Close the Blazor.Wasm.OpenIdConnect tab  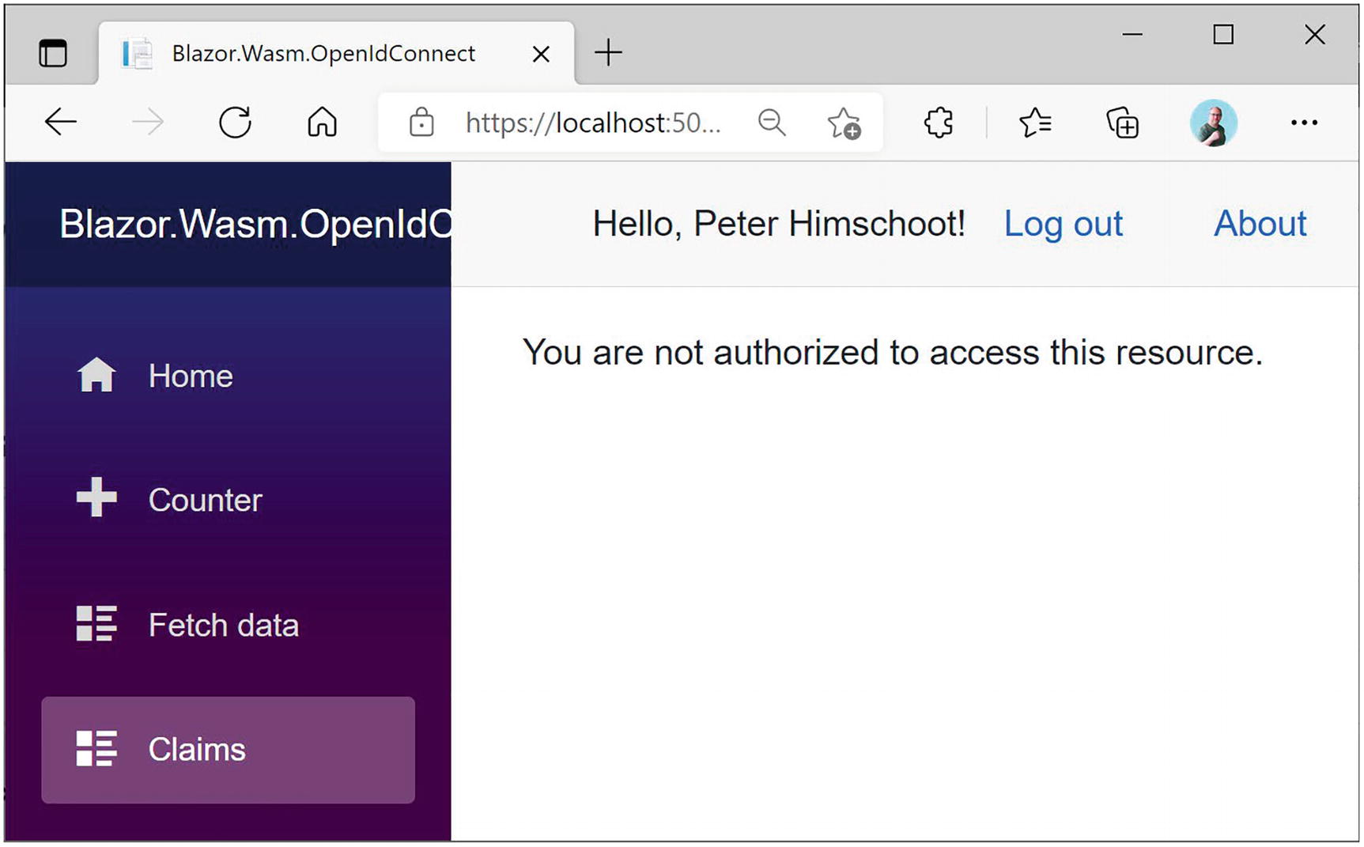point(541,54)
